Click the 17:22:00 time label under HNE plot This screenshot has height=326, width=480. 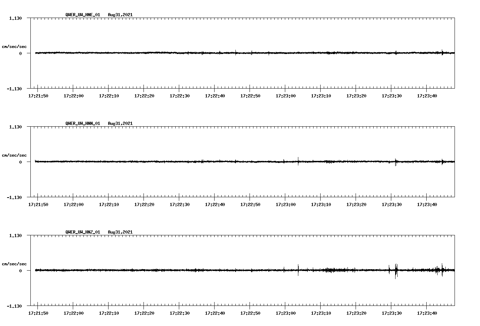coord(74,96)
